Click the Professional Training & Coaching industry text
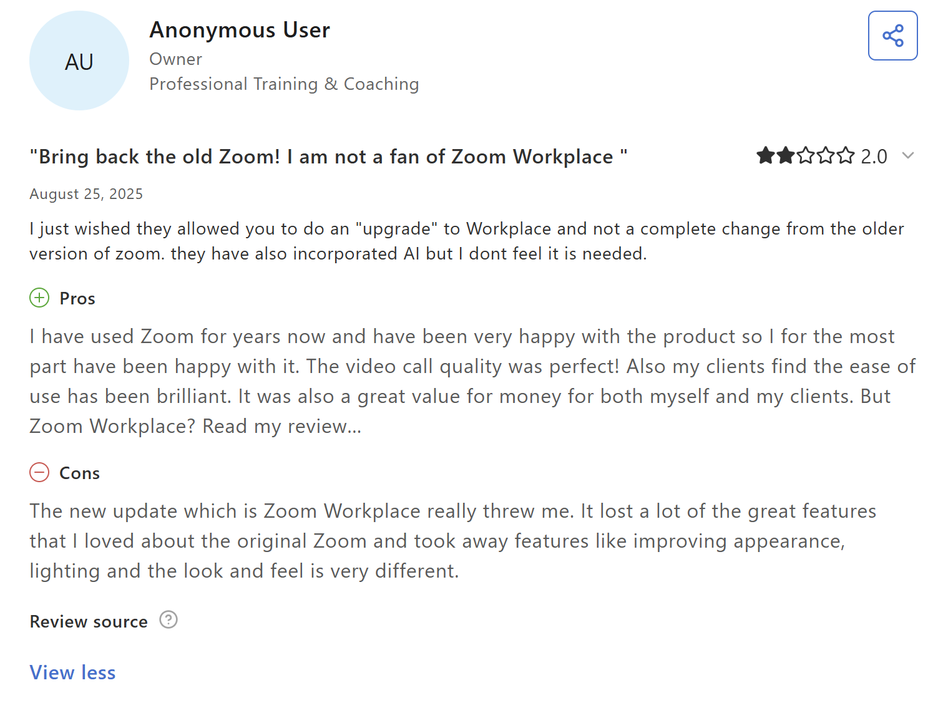The width and height of the screenshot is (938, 703). [x=284, y=84]
